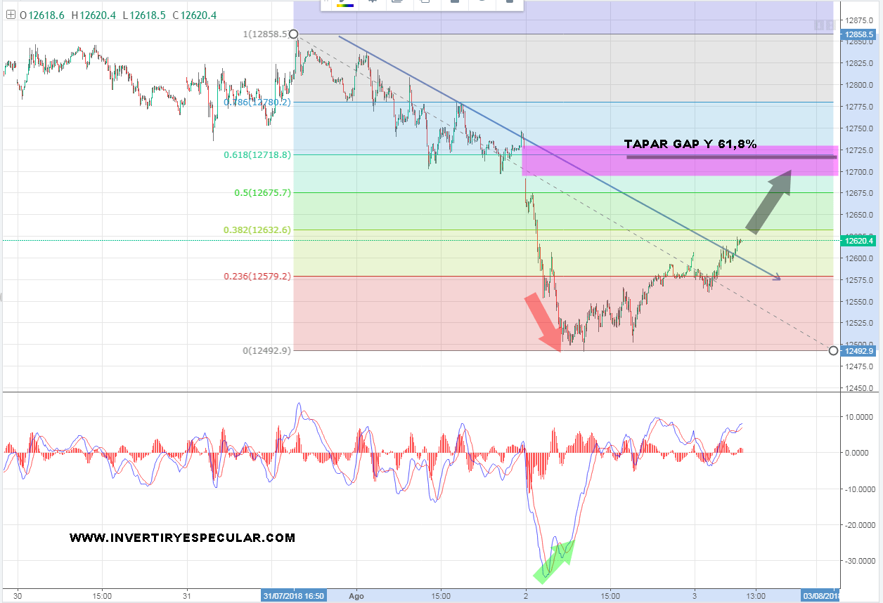
Task: Click the WWW.INVERTIRYESPECULAR.COM watermark text
Action: (x=182, y=538)
